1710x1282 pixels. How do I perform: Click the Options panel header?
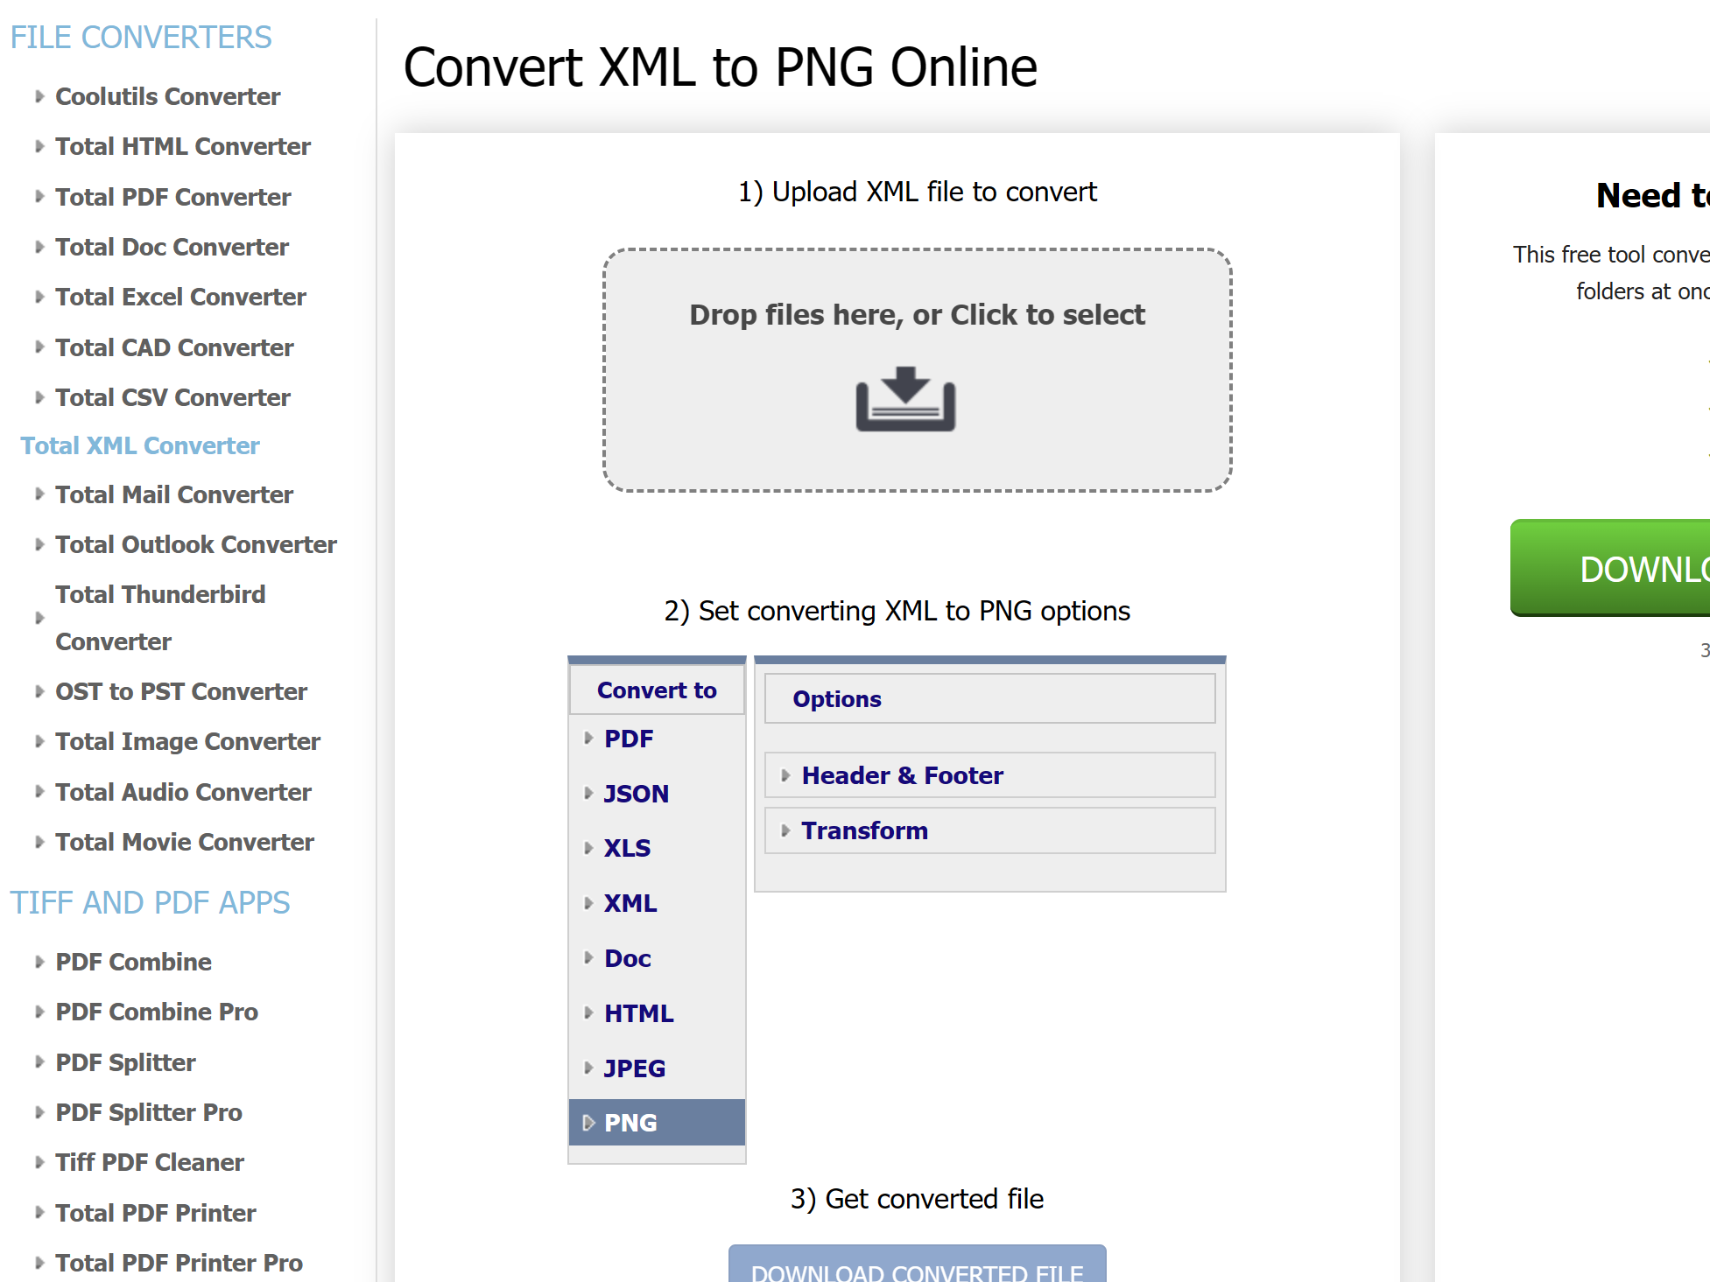[x=989, y=698]
